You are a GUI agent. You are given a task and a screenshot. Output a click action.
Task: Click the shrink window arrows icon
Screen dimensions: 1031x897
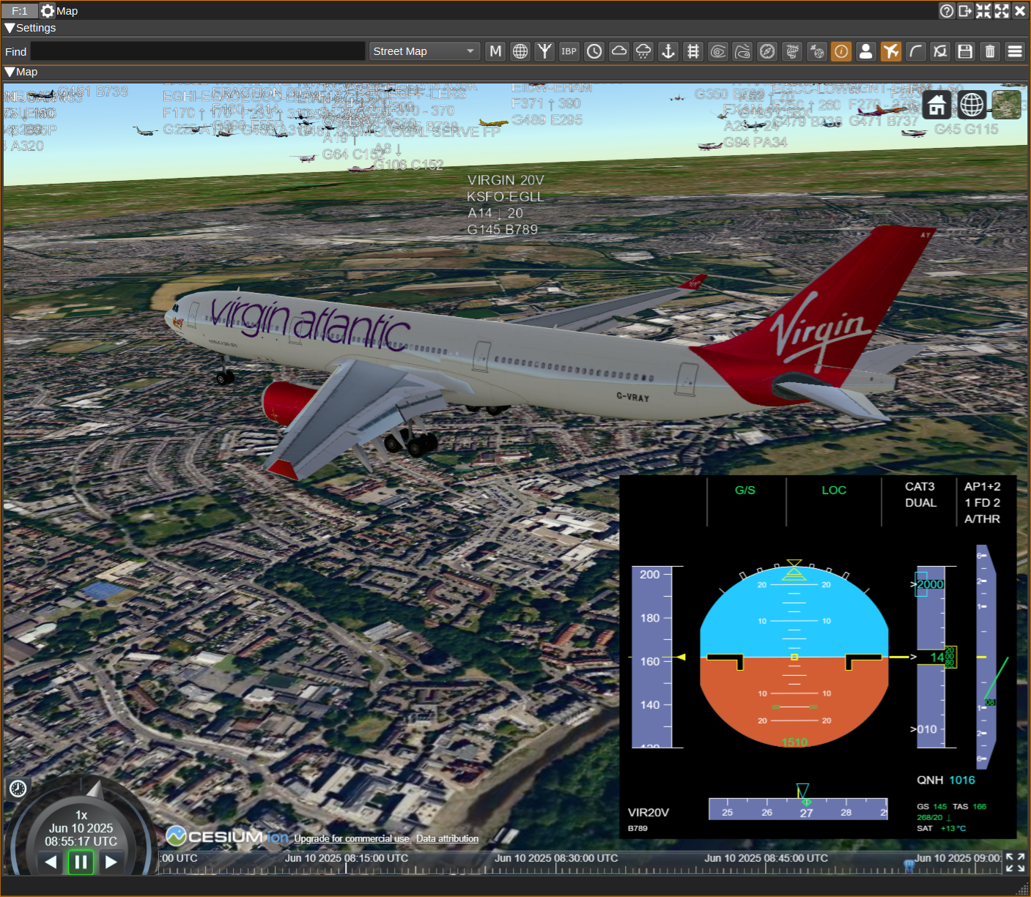coord(983,11)
